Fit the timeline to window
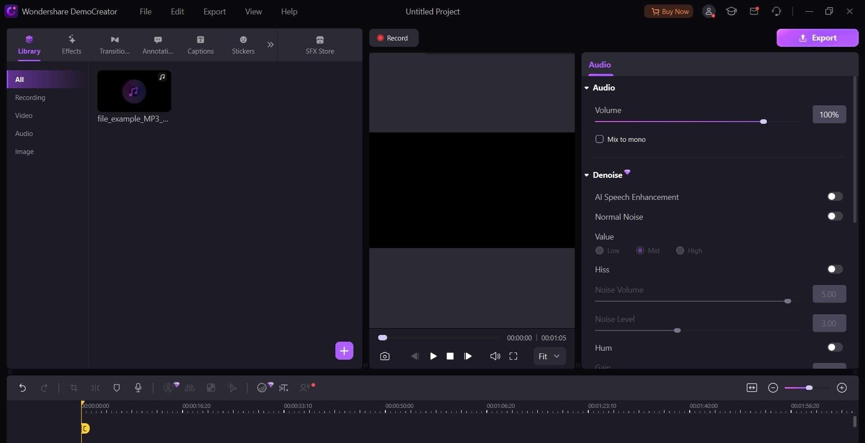This screenshot has height=443, width=865. point(752,388)
